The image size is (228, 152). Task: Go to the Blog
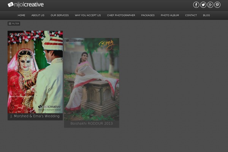click(206, 15)
